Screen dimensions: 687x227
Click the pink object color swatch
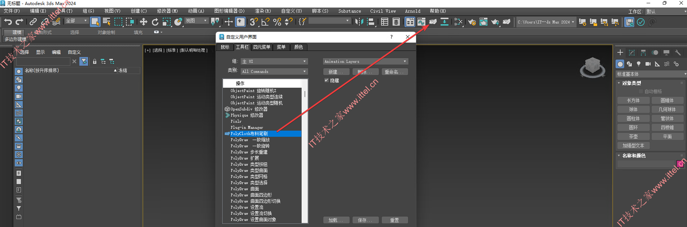click(680, 164)
